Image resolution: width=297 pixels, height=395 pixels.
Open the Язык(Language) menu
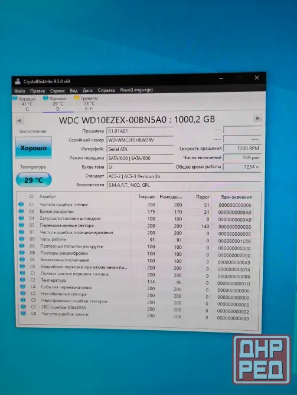click(x=136, y=90)
